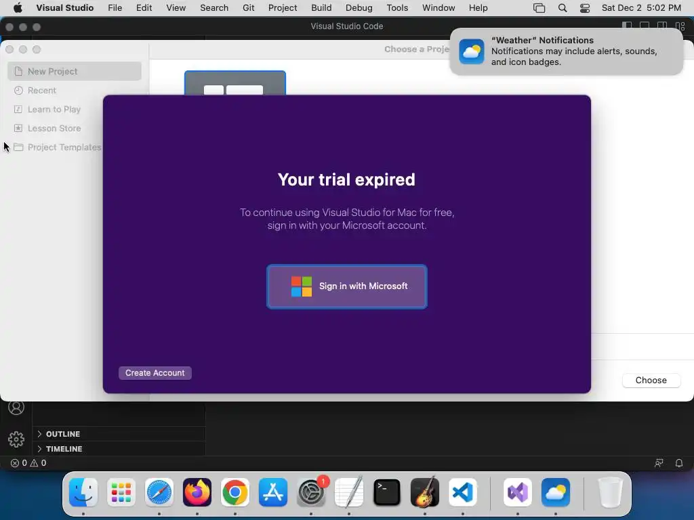Viewport: 694px width, 520px height.
Task: Open the Git menu
Action: click(248, 8)
